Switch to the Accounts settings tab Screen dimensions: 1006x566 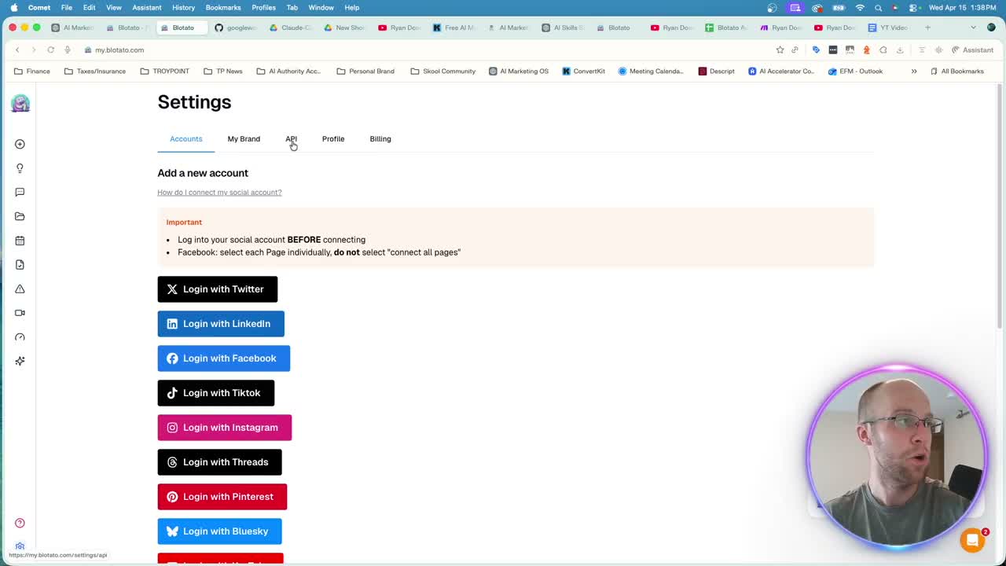click(x=186, y=139)
